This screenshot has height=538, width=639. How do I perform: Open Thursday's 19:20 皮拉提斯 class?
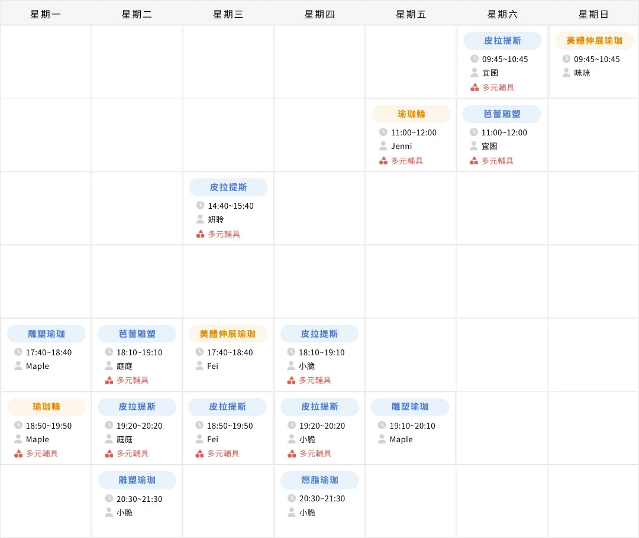[x=319, y=407]
